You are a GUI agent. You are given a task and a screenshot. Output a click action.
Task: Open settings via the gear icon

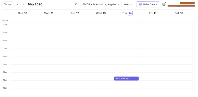click(x=164, y=4)
